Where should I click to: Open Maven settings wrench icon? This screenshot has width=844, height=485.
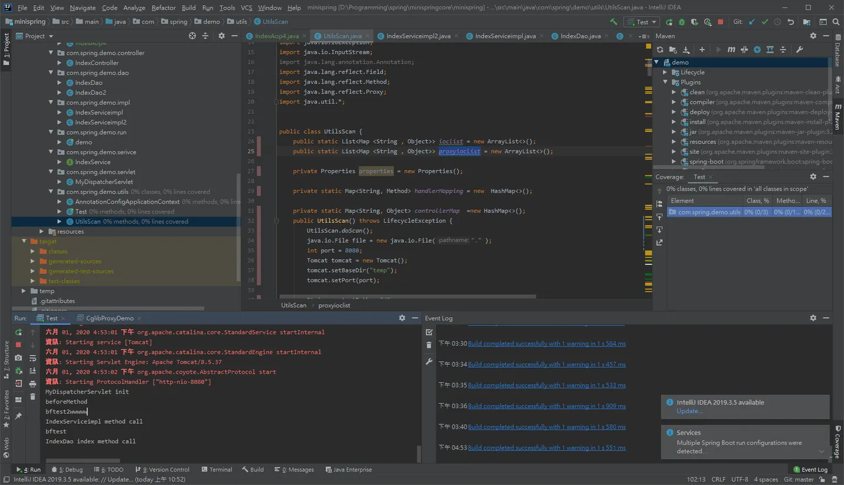click(x=799, y=50)
